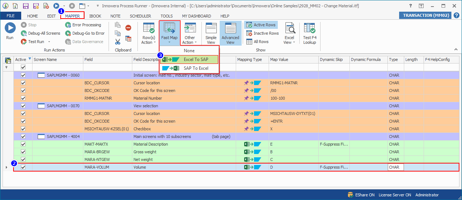This screenshot has width=462, height=200.
Task: Open Customize Quick Access Toolbar arrow
Action: point(98,6)
